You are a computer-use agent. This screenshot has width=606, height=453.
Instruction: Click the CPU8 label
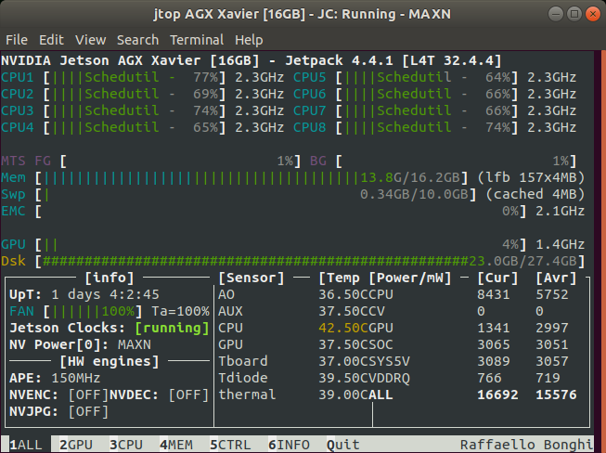click(x=310, y=127)
